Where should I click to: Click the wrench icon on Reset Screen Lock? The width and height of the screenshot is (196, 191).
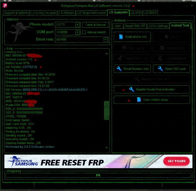coord(119,69)
